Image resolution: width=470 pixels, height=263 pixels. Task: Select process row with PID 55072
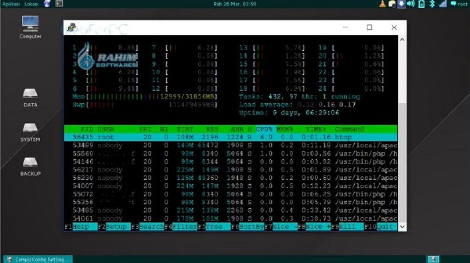(x=231, y=194)
